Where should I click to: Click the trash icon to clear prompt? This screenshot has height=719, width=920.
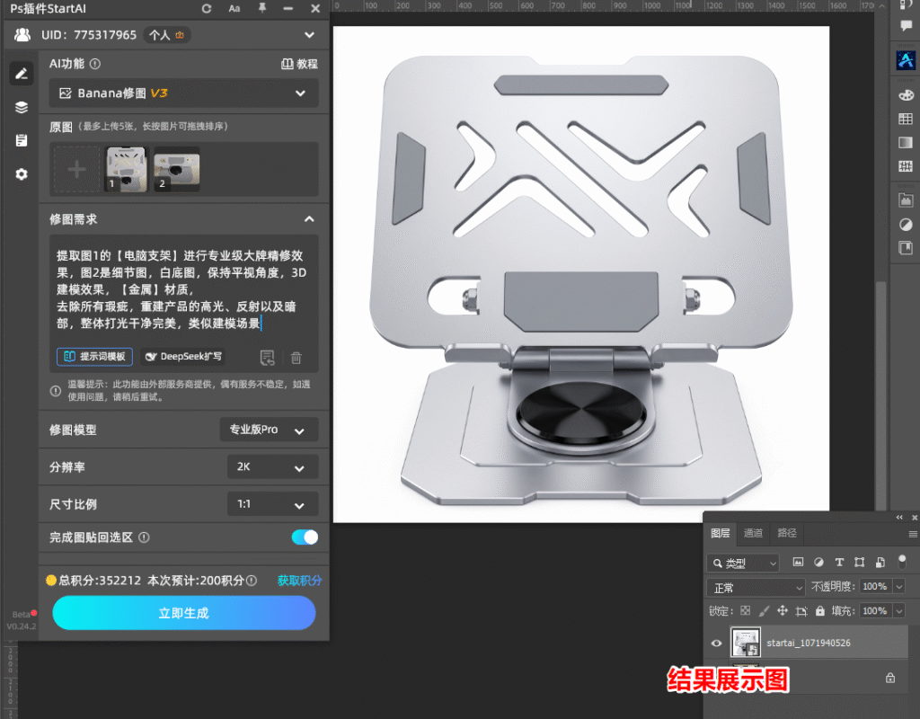296,357
